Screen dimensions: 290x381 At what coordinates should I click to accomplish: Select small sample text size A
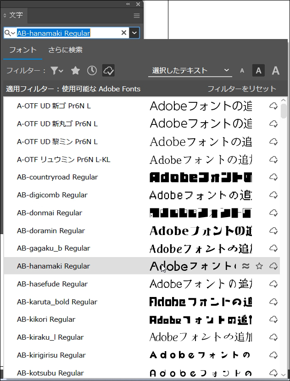click(x=242, y=71)
